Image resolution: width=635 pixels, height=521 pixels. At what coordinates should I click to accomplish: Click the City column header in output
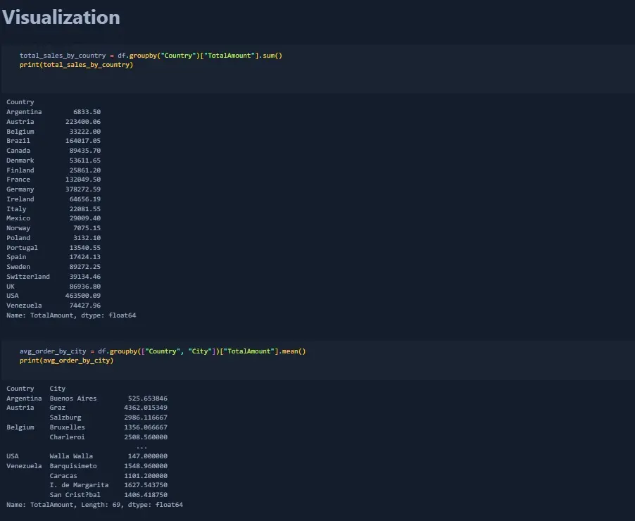tap(58, 389)
